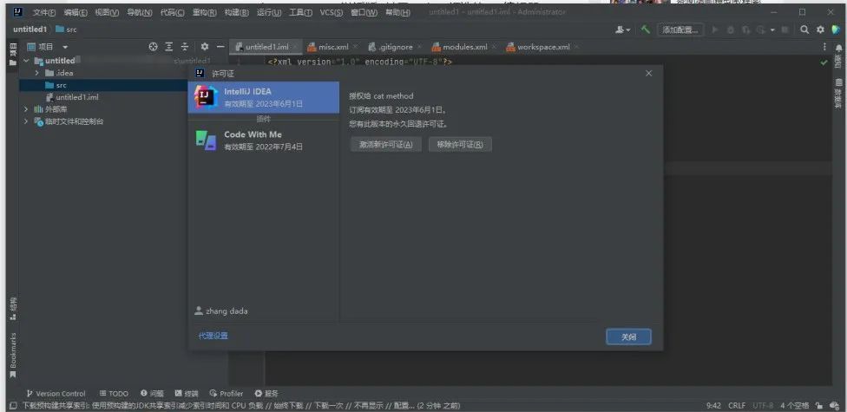Click the Code With Me icon at top-right corner
This screenshot has height=412, width=847.
click(x=836, y=29)
